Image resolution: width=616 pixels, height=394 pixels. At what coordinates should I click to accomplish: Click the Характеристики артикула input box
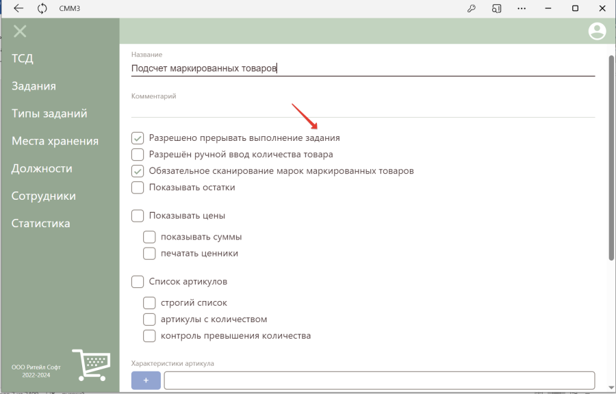379,380
